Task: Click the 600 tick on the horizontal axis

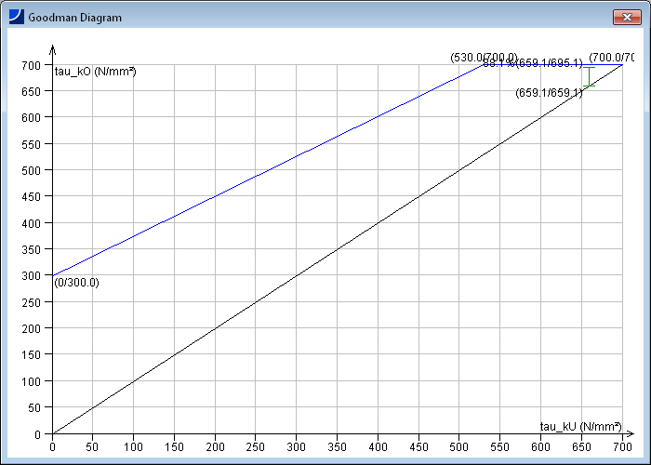Action: tap(540, 446)
